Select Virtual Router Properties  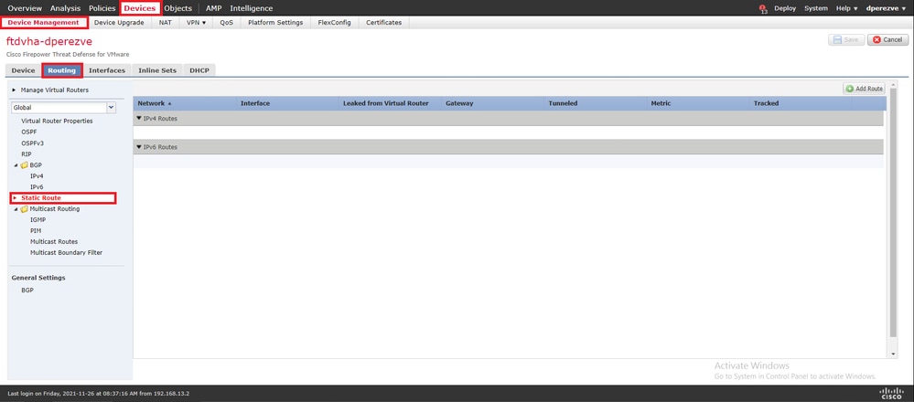click(x=57, y=121)
